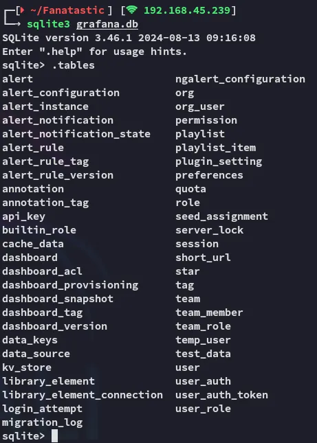Select the temp_user table name
This screenshot has height=443, width=317.
pos(203,340)
